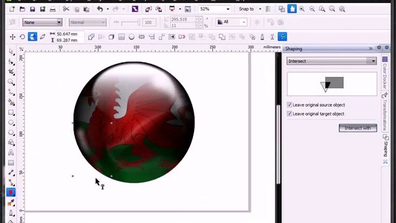Image resolution: width=396 pixels, height=223 pixels.
Task: Select the Pick tool in toolbox
Action: pos(11,51)
